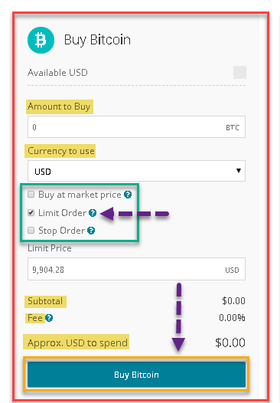Uncheck the Limit Order checkbox
Viewport: 280px width, 403px height.
(31, 212)
